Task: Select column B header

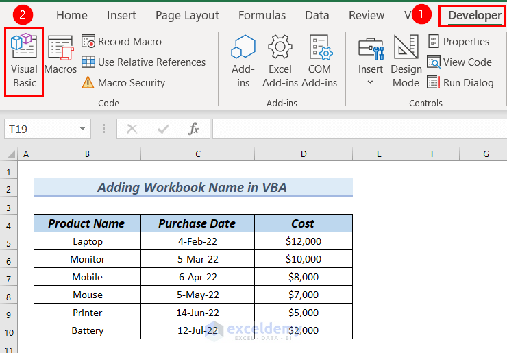Action: [x=87, y=154]
